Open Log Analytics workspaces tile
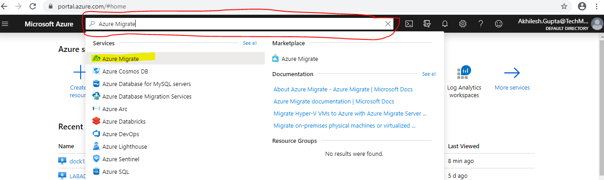Viewport: 604px width, 180px height. pos(464,82)
